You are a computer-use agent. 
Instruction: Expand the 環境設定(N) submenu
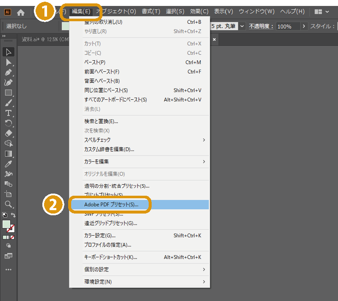(140, 282)
